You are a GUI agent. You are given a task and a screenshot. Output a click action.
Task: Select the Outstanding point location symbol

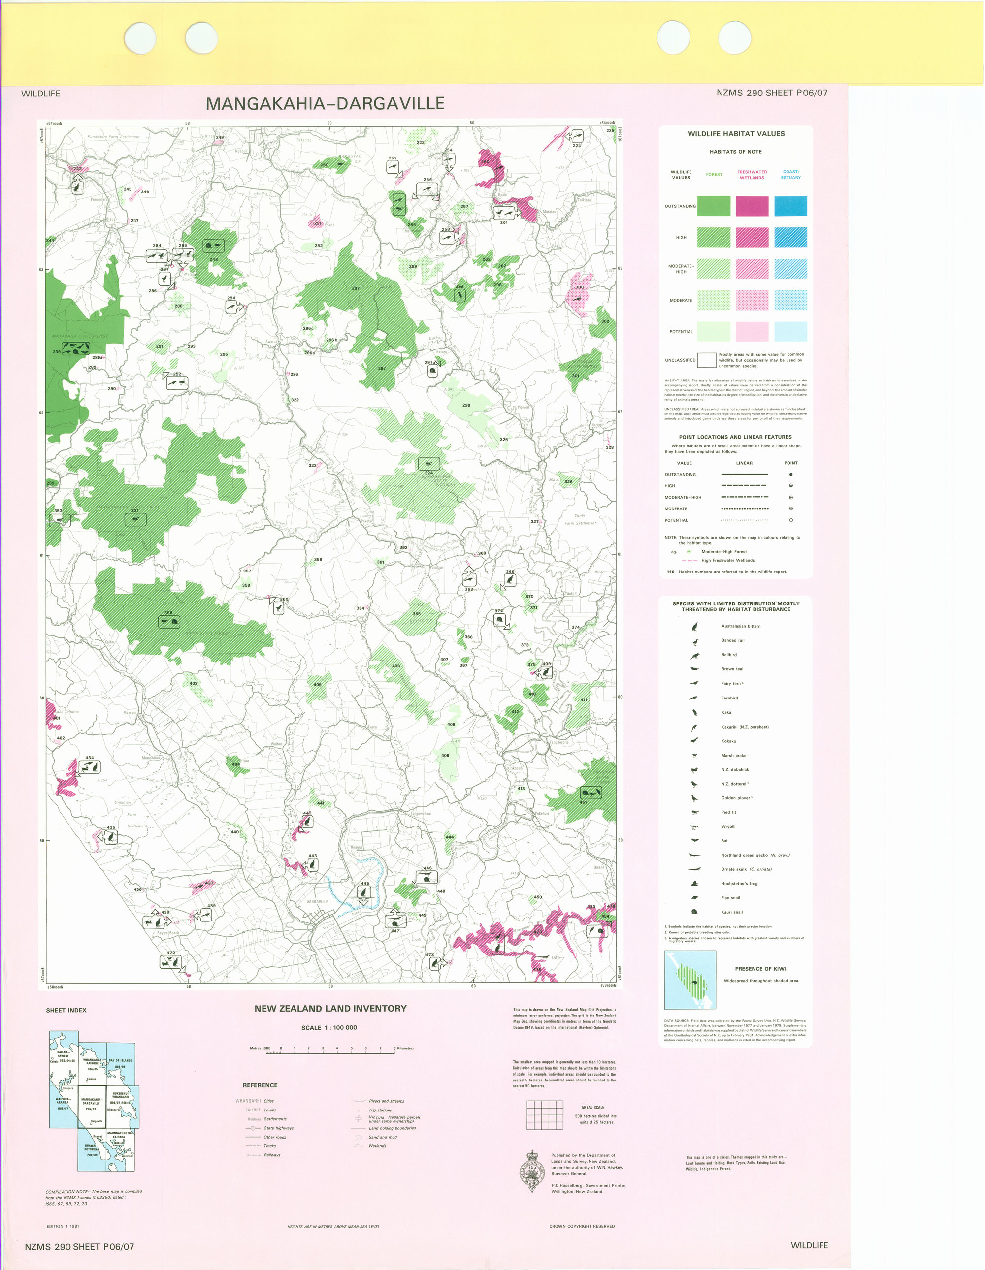[x=791, y=475]
